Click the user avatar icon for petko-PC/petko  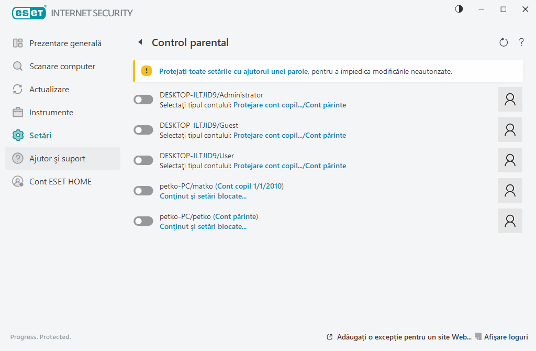point(510,221)
